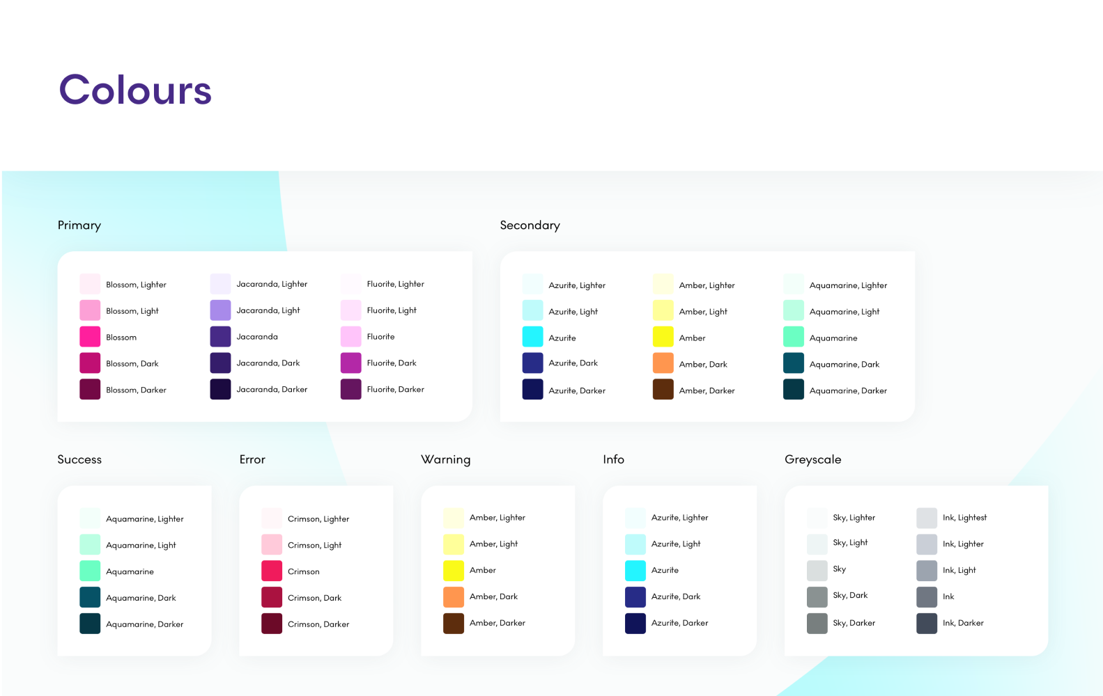1103x696 pixels.
Task: Select Aquamarine, Light swatch in Success card
Action: 90,544
